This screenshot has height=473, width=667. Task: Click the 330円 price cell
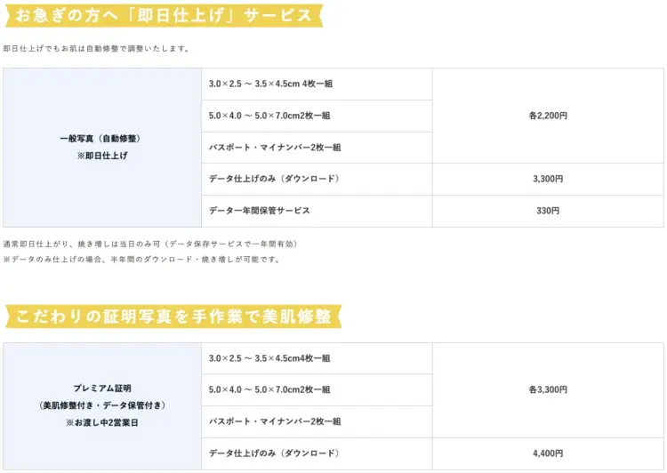click(x=548, y=211)
